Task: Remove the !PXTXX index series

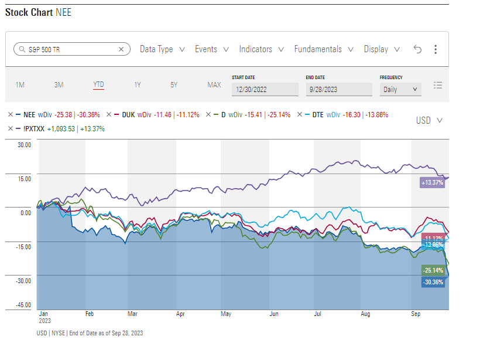Action: pos(11,128)
